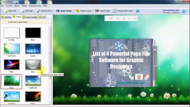The height and width of the screenshot is (107, 190).
Task: Switch to the Template tab
Action: point(6,17)
